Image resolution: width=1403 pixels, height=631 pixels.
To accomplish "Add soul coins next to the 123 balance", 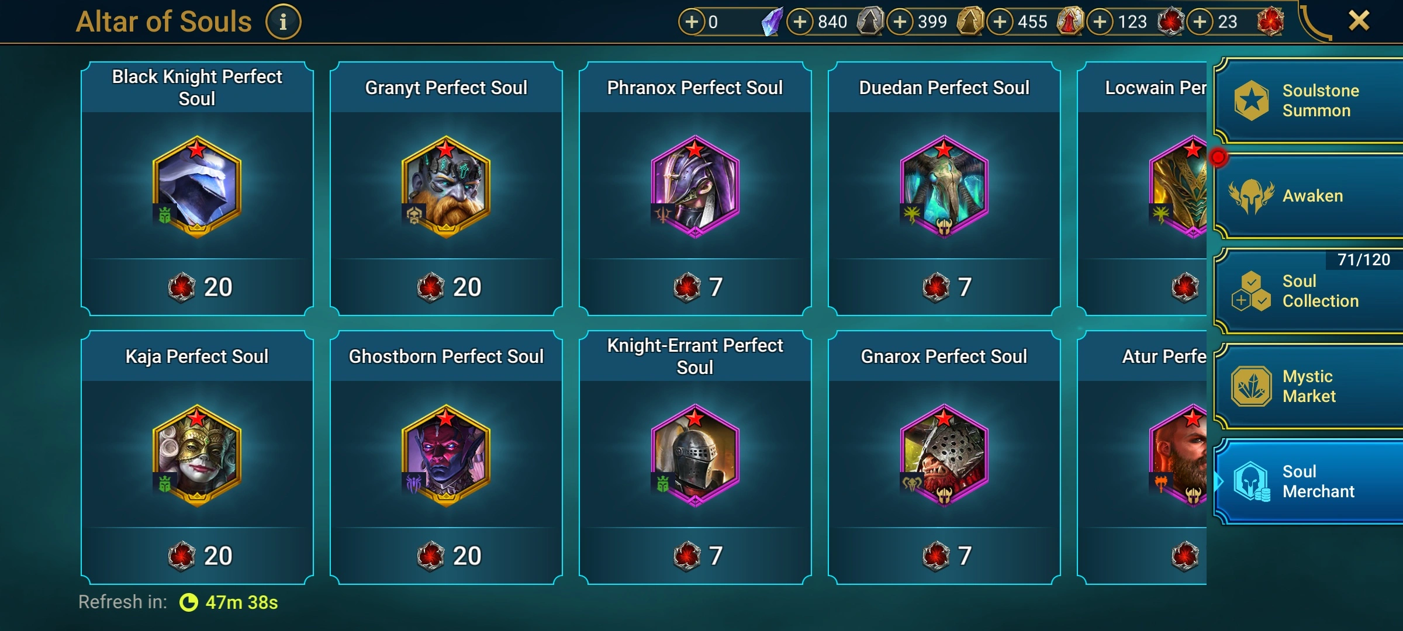I will 1100,22.
